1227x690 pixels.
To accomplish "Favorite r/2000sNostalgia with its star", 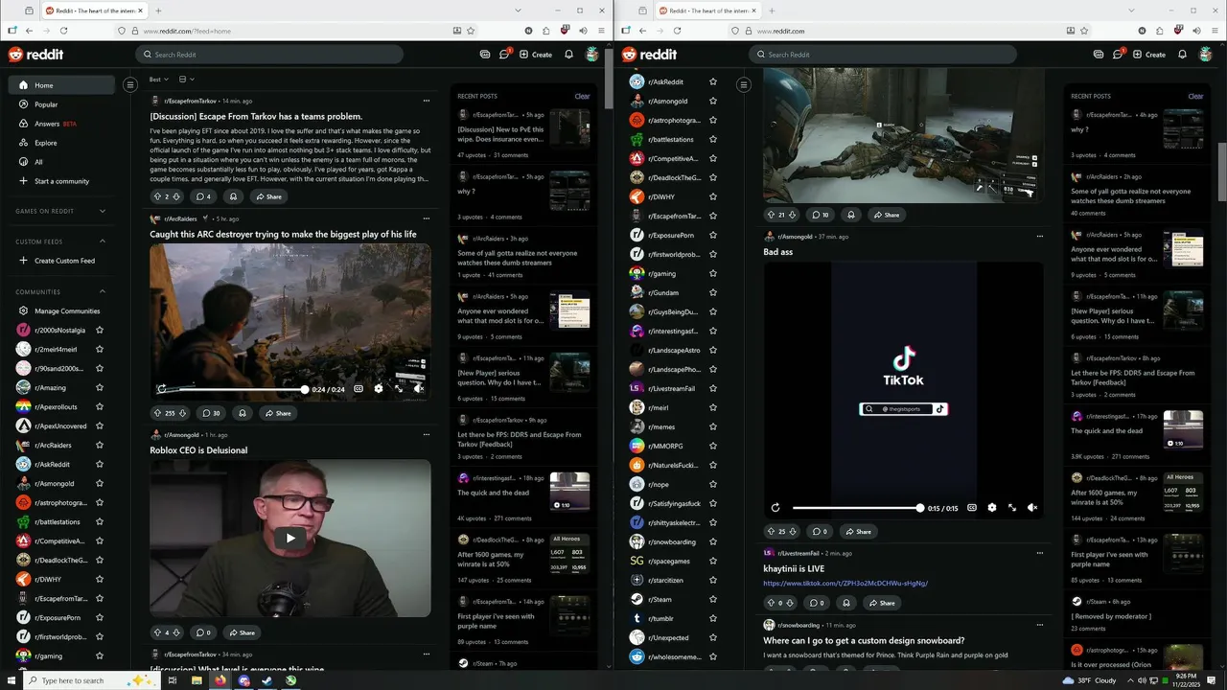I will (100, 330).
